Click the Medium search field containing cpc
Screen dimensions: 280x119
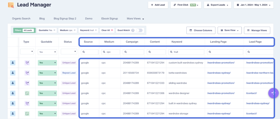(x=110, y=52)
